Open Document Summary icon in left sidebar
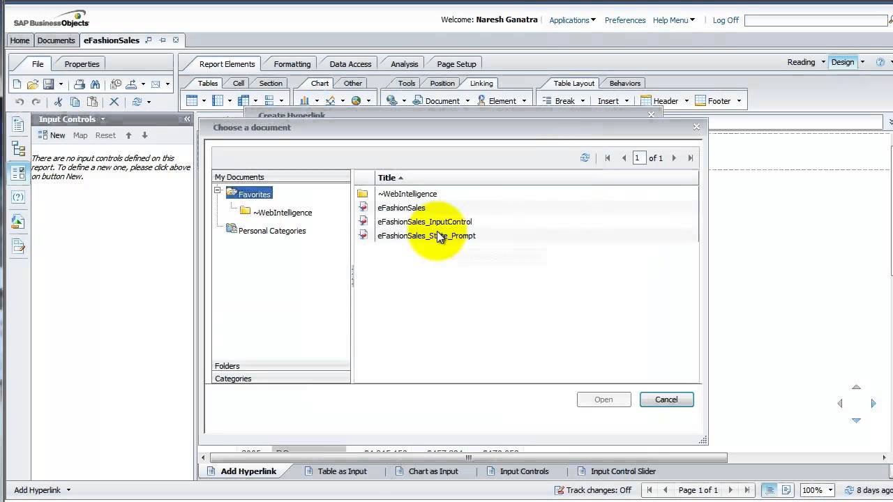Image resolution: width=893 pixels, height=502 pixels. [19, 125]
